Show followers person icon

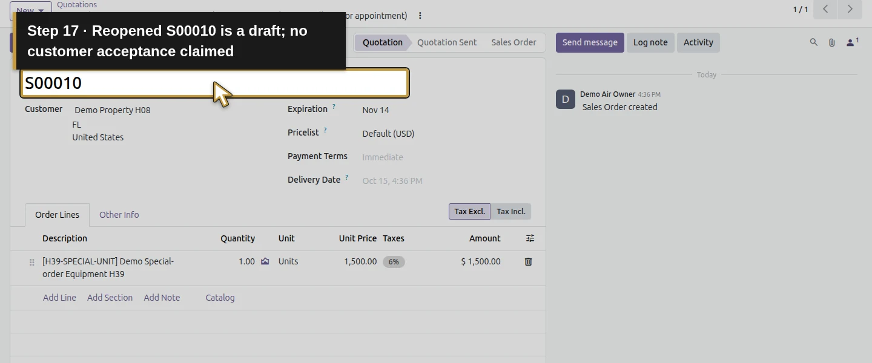tap(852, 42)
